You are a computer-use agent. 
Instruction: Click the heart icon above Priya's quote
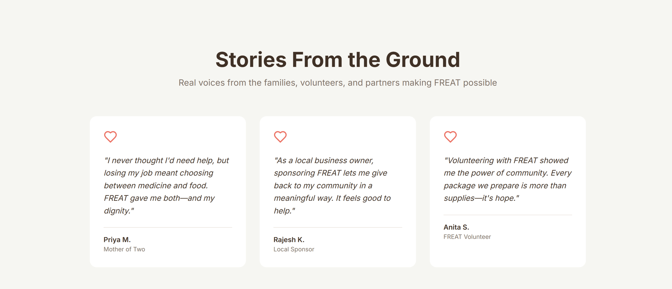click(x=110, y=136)
